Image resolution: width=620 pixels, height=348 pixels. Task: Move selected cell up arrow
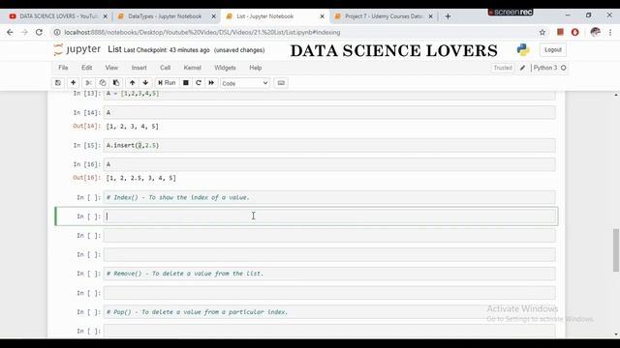click(x=133, y=83)
